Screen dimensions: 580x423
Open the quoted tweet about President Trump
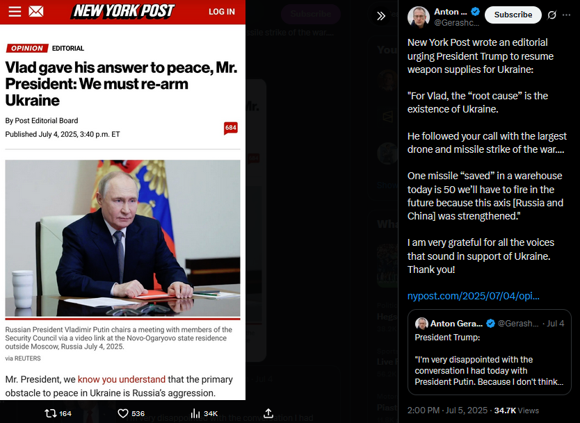coord(489,352)
